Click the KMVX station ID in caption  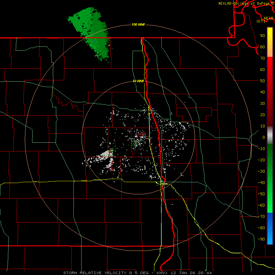point(162,273)
